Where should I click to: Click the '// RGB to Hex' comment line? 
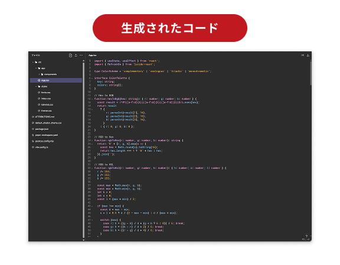(104, 137)
